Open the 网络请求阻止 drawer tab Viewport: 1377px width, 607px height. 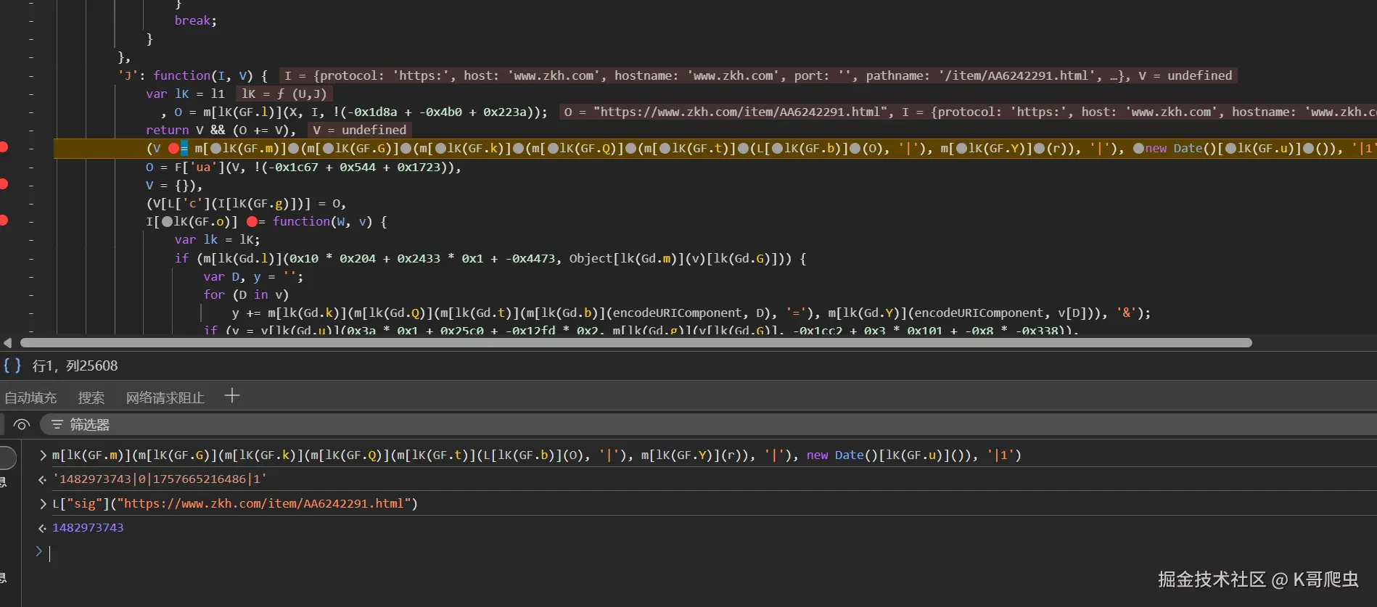click(x=165, y=397)
